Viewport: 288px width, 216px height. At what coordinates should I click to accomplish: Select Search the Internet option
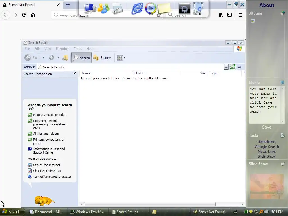pyautogui.click(x=44, y=165)
